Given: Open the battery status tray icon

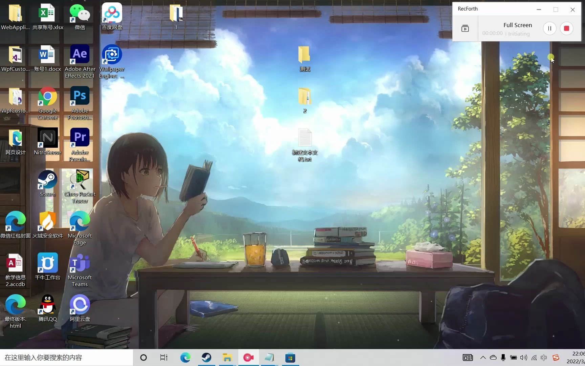Looking at the screenshot, I should point(513,358).
